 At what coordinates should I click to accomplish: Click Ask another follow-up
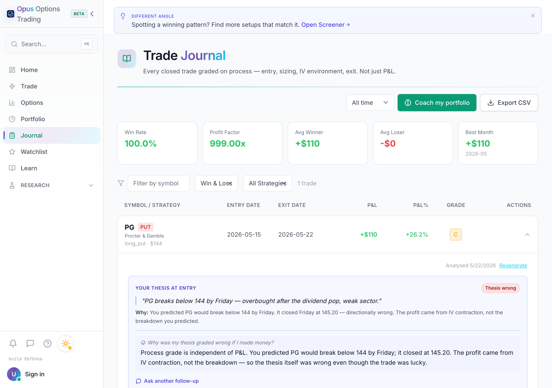point(167,381)
